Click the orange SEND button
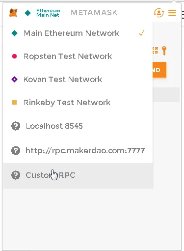The height and width of the screenshot is (251, 184). point(159,70)
